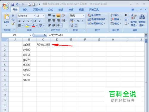Open the round Office button menu
The image size is (149, 112).
pyautogui.click(x=6, y=6)
